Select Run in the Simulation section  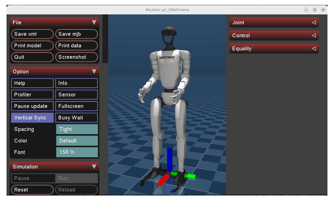click(76, 178)
